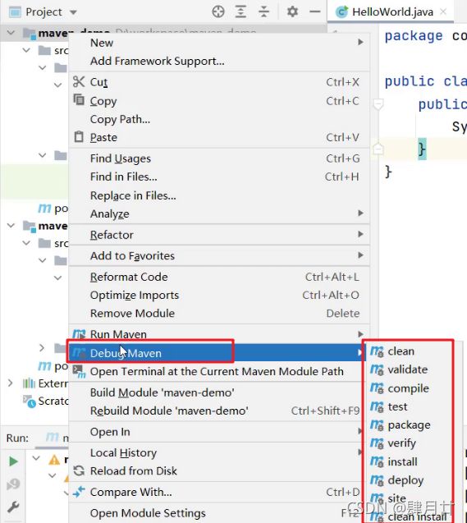The height and width of the screenshot is (523, 467).
Task: Click the Scratches clock icon in project tree
Action: (x=30, y=401)
